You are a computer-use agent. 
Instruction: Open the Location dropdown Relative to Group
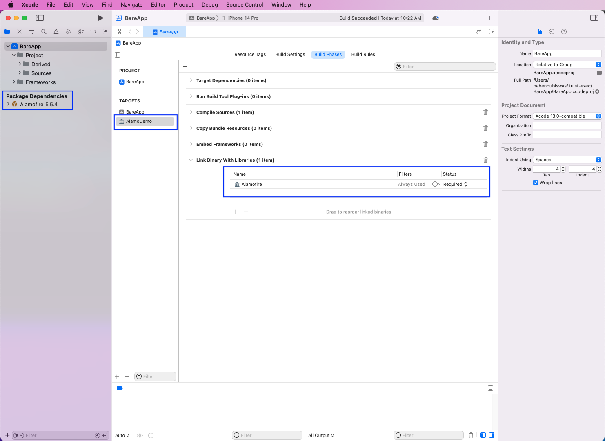567,65
